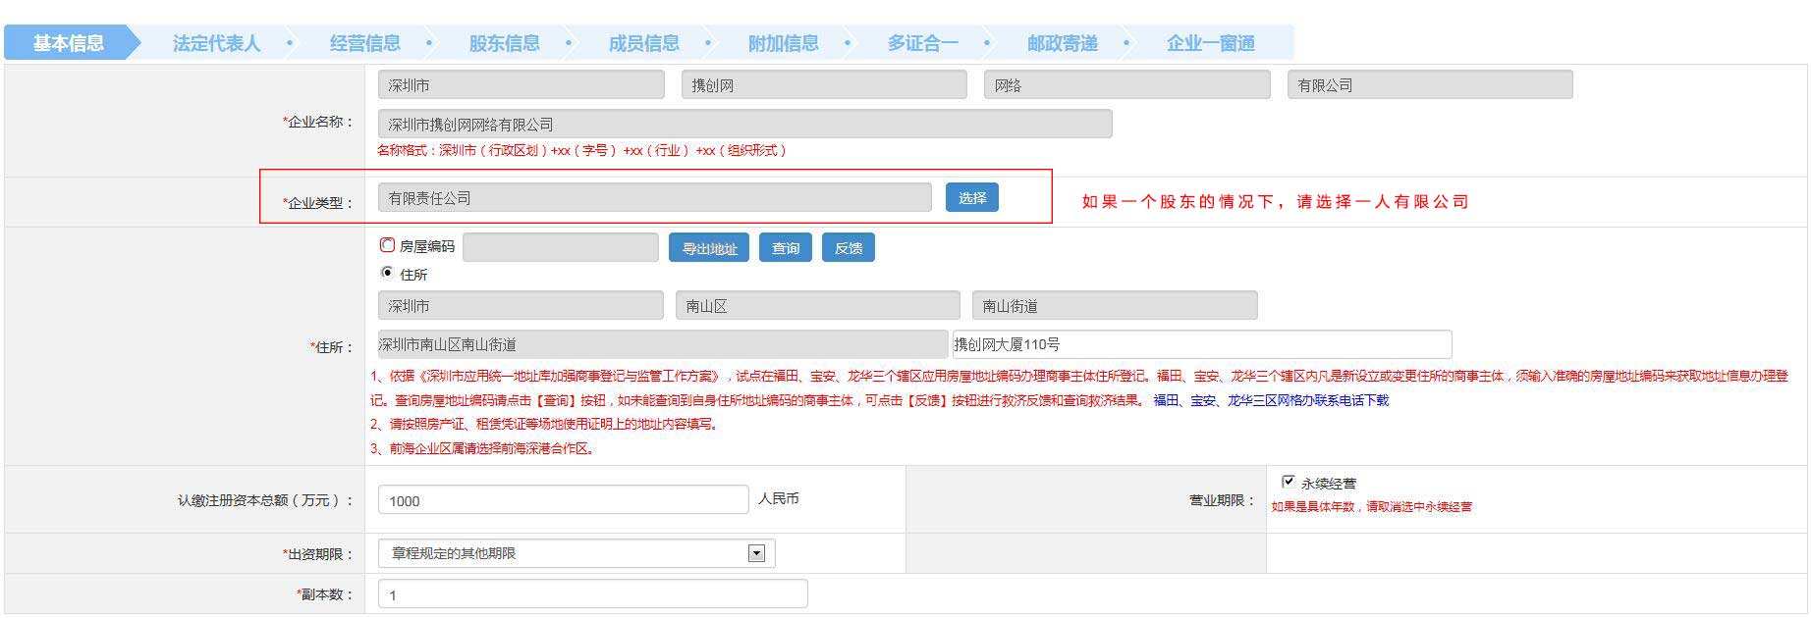Click the 房屋编码 input field

click(x=561, y=247)
